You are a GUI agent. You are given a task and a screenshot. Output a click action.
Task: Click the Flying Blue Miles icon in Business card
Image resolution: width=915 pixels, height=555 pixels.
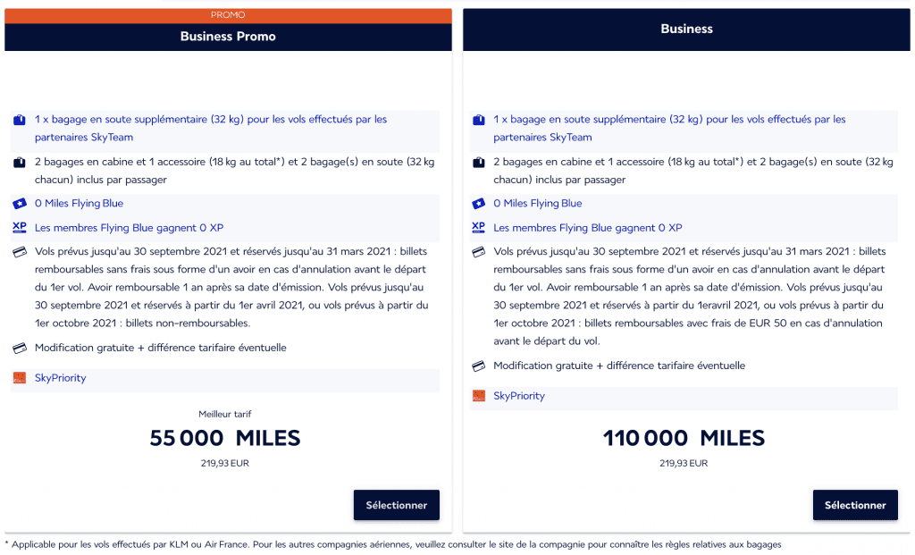coord(479,204)
